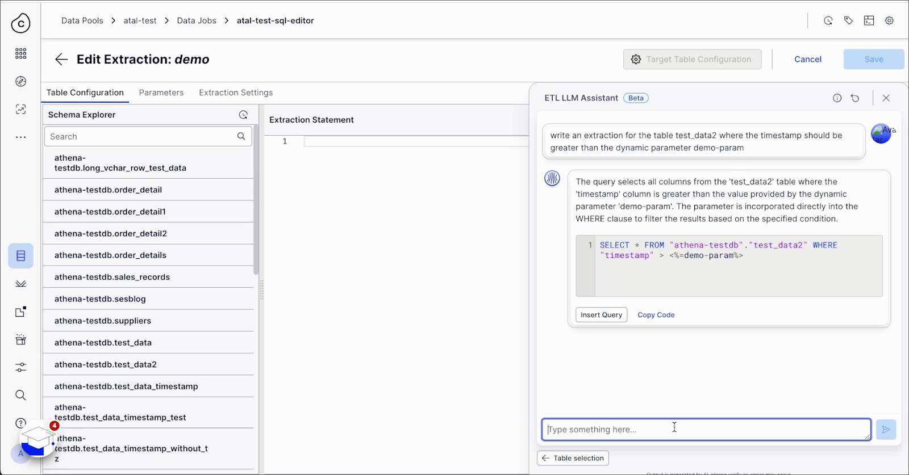Viewport: 909px width, 475px height.
Task: Open Target Table Configuration
Action: [x=692, y=60]
